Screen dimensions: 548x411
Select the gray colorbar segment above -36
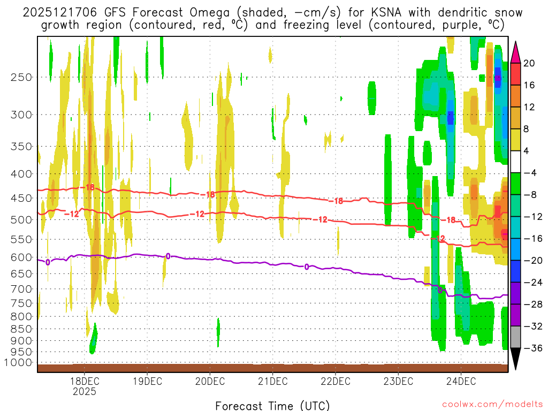pyautogui.click(x=516, y=337)
